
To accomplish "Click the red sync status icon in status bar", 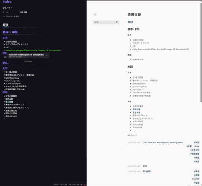I will click(84, 184).
